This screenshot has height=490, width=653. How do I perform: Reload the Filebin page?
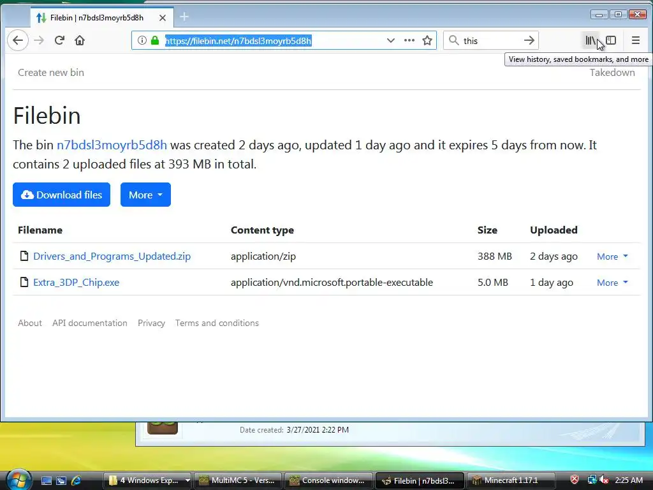pyautogui.click(x=59, y=40)
